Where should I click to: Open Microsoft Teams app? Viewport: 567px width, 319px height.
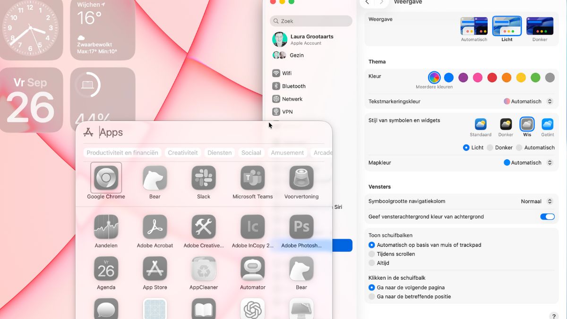click(x=252, y=178)
